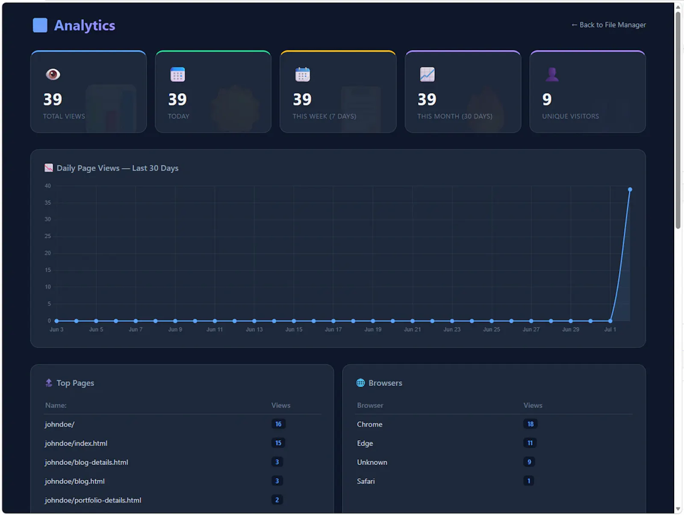Click the person icon on Unique Visitors card
This screenshot has width=684, height=515.
point(552,74)
